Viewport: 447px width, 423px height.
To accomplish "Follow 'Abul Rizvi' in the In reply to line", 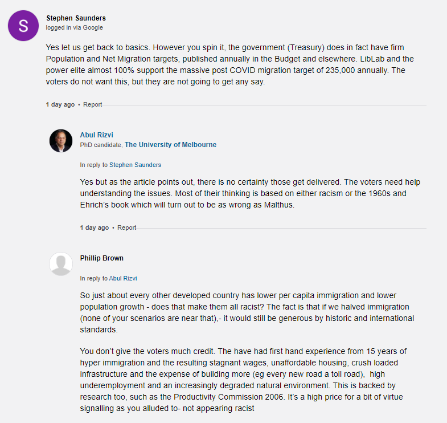I will coord(123,278).
